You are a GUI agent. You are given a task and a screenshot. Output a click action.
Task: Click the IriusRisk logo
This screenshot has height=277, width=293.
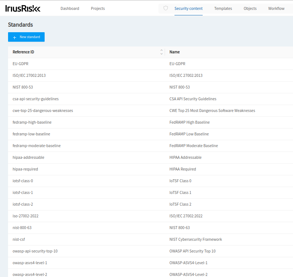pyautogui.click(x=22, y=8)
